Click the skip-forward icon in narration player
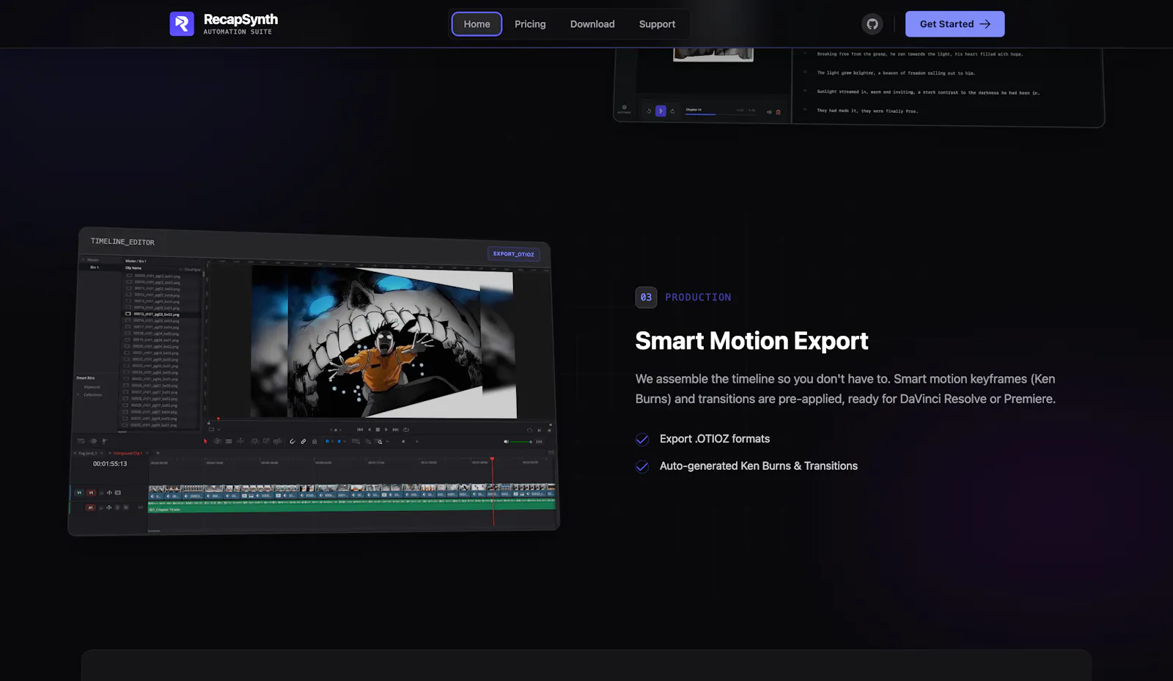 point(672,111)
